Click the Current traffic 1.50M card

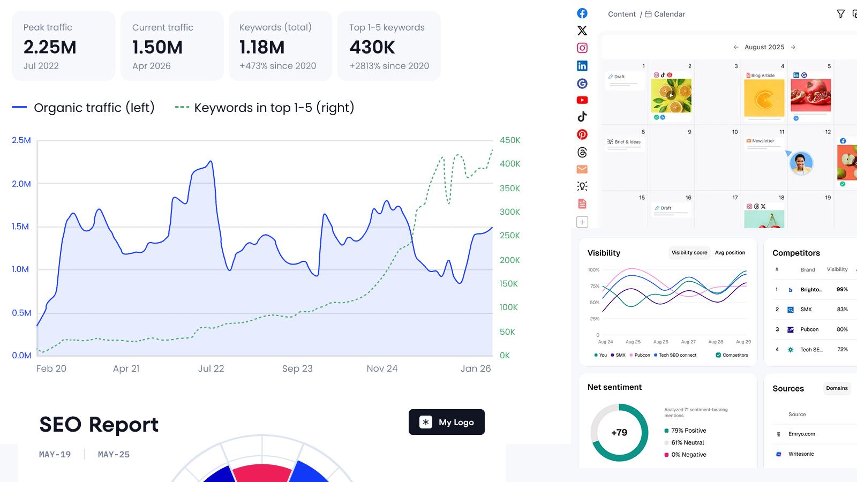(172, 46)
